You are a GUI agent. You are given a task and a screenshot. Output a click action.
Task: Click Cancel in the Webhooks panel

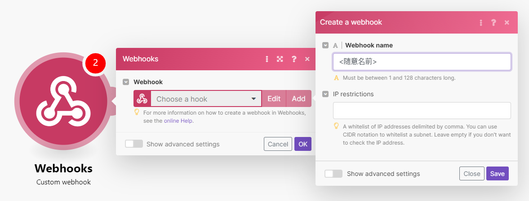pos(278,144)
